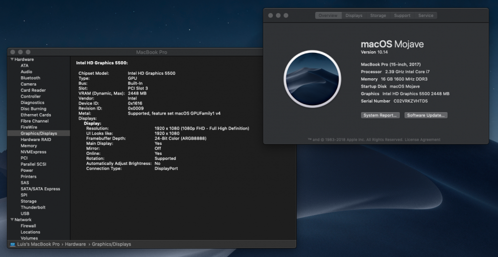
Task: Click Luis's MacBook Pro computer icon in path bar
Action: pyautogui.click(x=13, y=244)
